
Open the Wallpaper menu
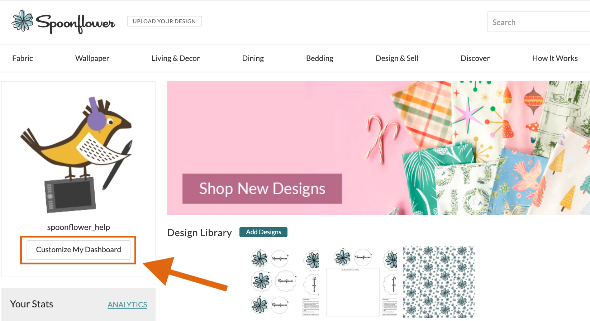[92, 58]
